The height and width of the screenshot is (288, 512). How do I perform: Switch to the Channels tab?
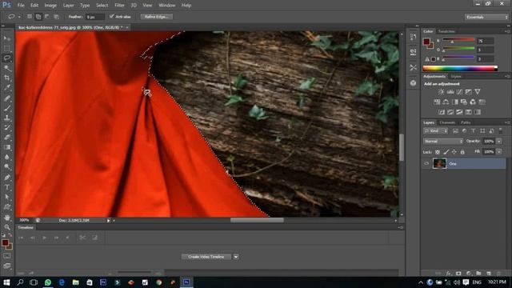coord(447,122)
